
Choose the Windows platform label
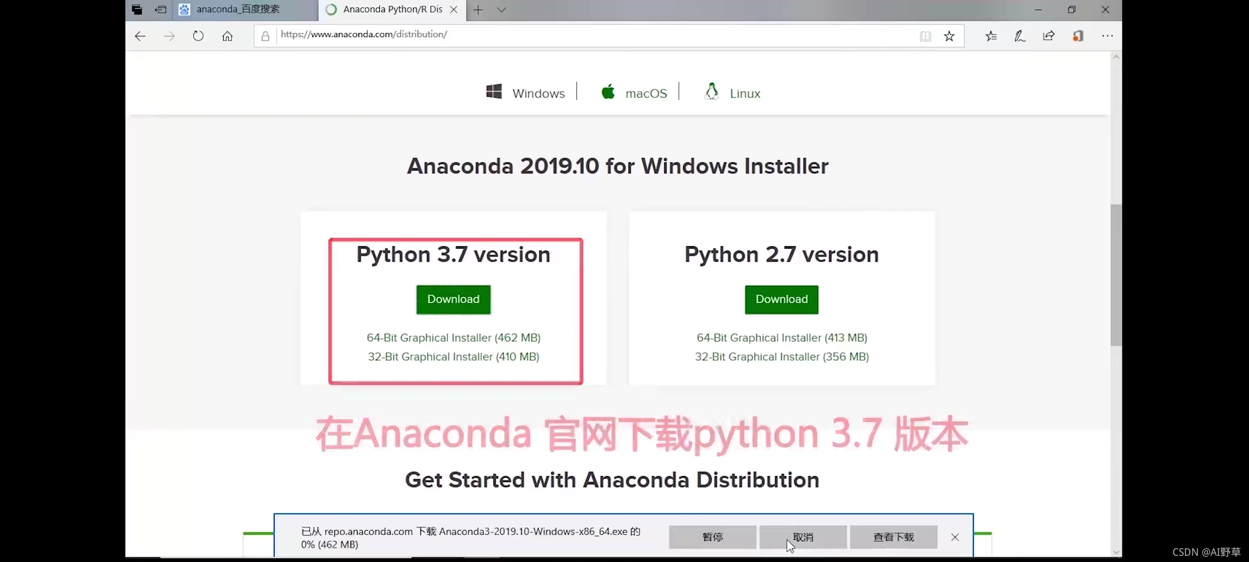pos(539,93)
